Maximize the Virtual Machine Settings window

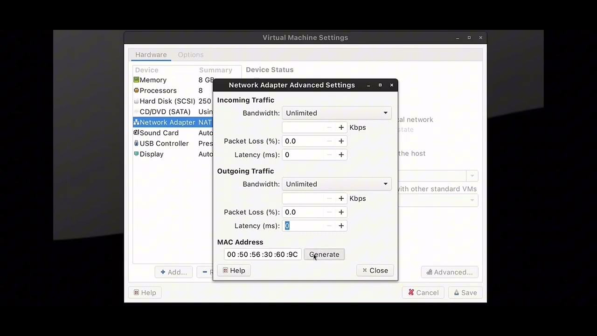(469, 37)
